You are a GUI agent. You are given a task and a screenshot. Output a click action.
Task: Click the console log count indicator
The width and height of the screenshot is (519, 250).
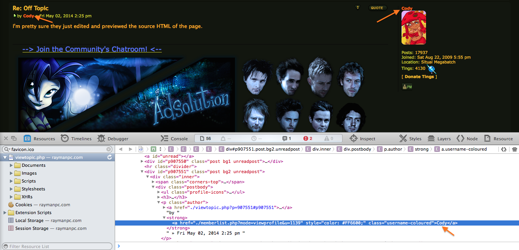287,138
